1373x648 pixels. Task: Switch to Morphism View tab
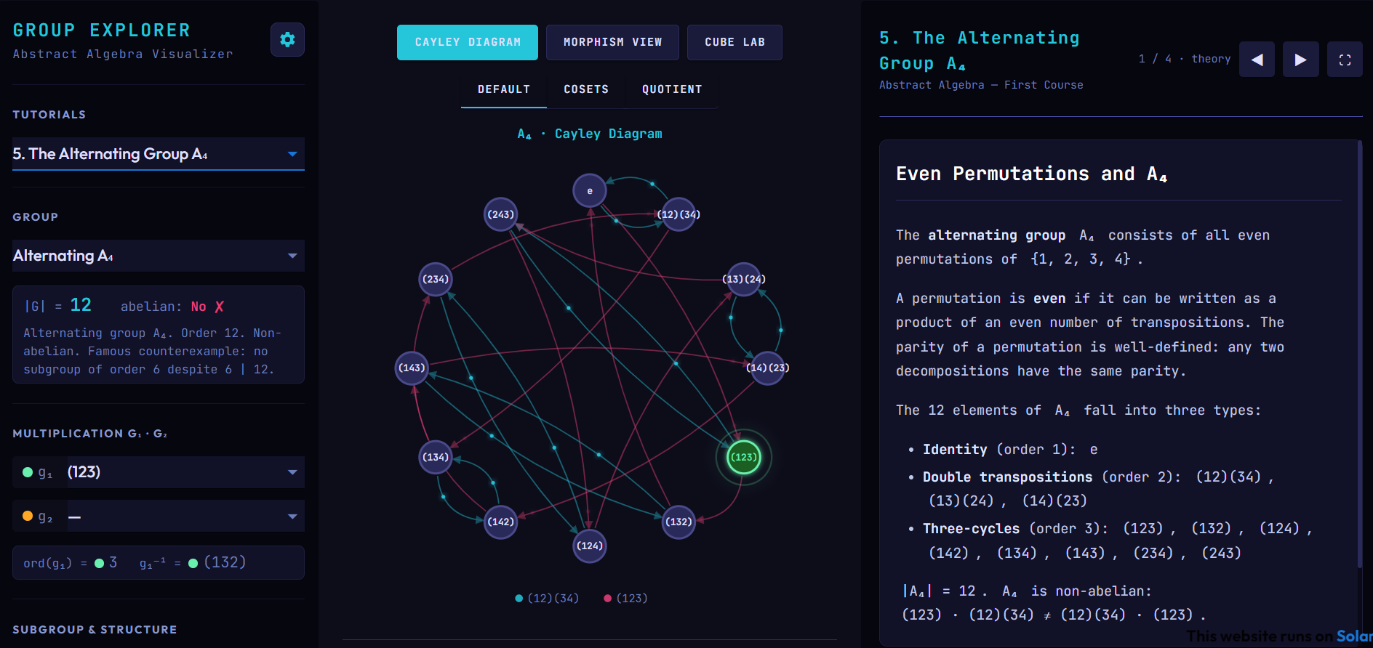(612, 42)
